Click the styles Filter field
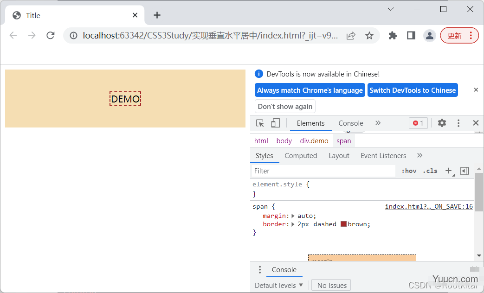484x293 pixels. pyautogui.click(x=323, y=171)
